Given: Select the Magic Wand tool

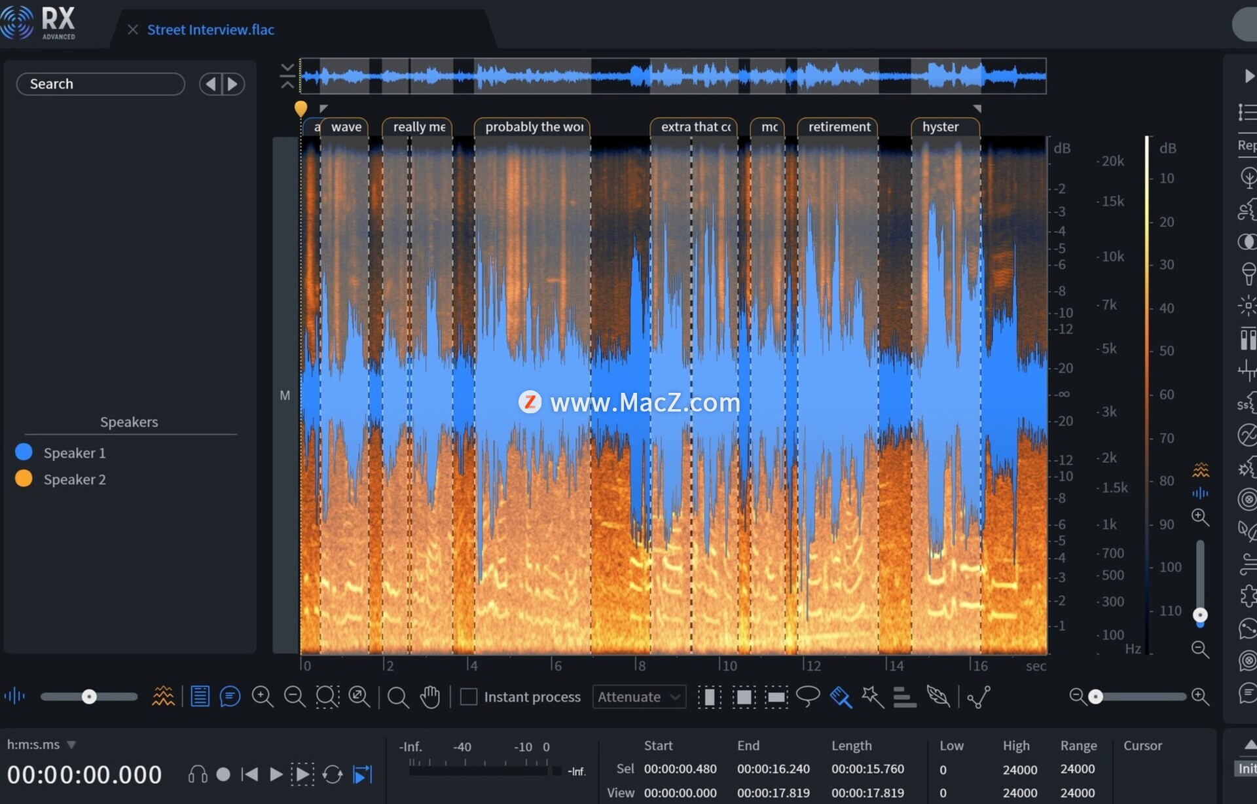Looking at the screenshot, I should coord(872,697).
